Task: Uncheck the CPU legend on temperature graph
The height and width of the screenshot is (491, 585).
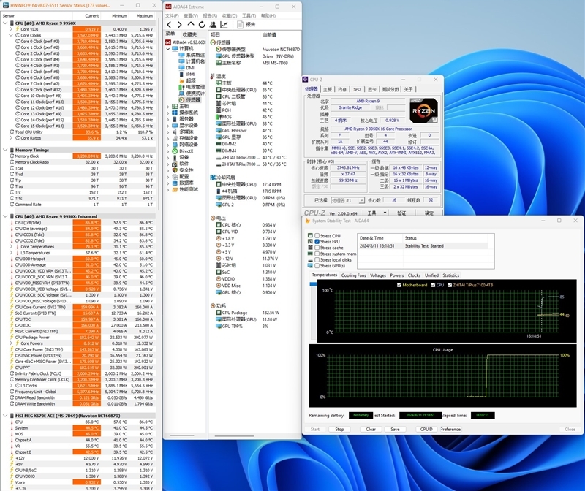Action: [433, 284]
